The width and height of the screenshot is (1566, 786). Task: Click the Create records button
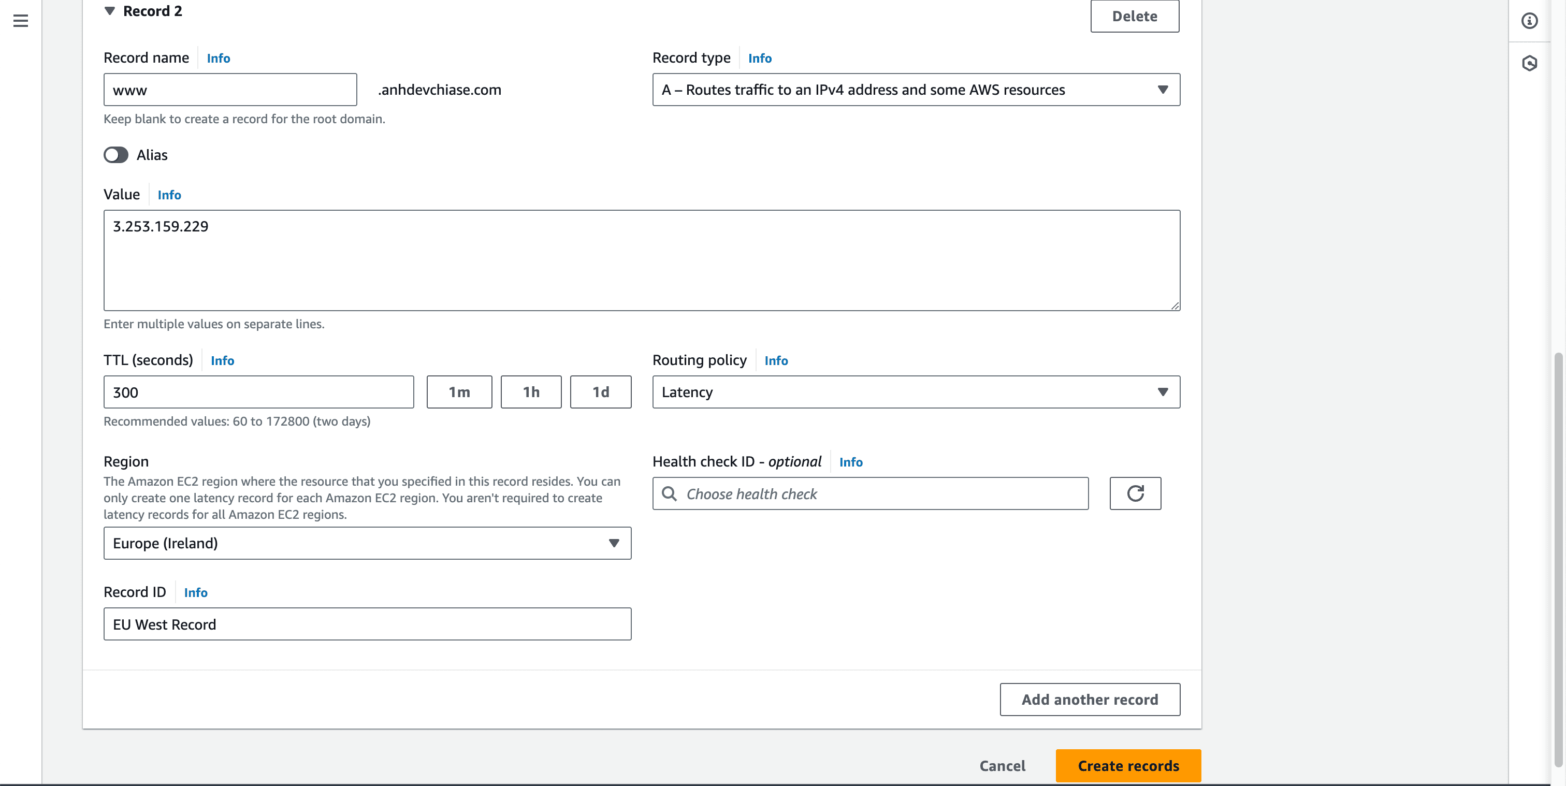pyautogui.click(x=1128, y=765)
